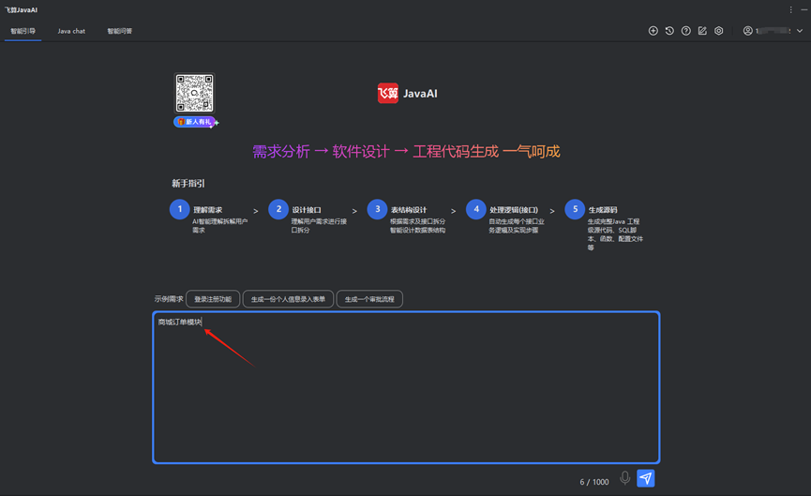The height and width of the screenshot is (496, 811).
Task: Open the three-dot more options menu
Action: (x=790, y=9)
